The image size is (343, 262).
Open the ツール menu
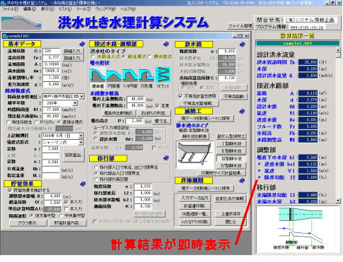(83, 9)
